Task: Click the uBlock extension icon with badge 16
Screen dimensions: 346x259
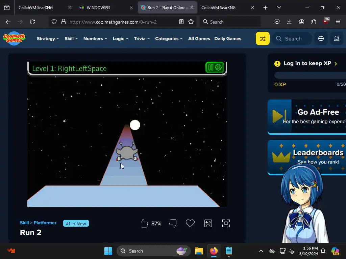Action: (326, 21)
